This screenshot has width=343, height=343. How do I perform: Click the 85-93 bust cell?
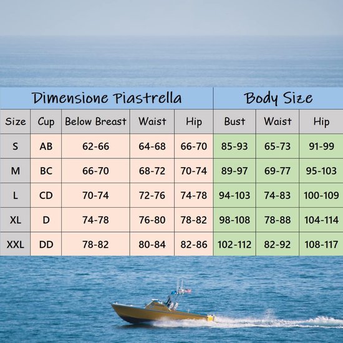click(234, 146)
